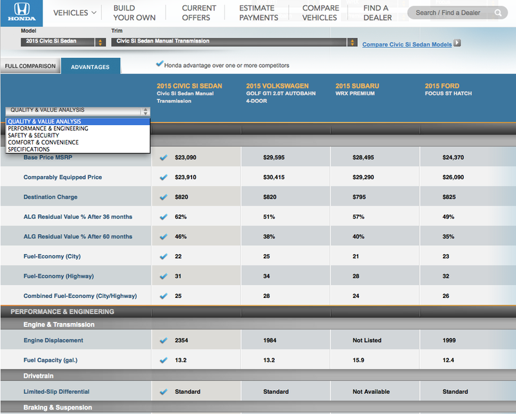516x414 pixels.
Task: Click checkmark in Fuel-Economy (City) row
Action: (x=164, y=256)
